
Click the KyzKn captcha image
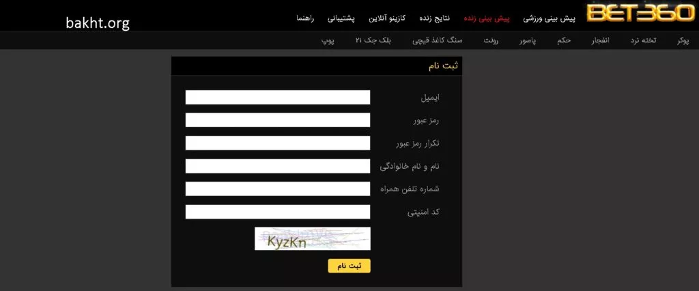(x=312, y=239)
